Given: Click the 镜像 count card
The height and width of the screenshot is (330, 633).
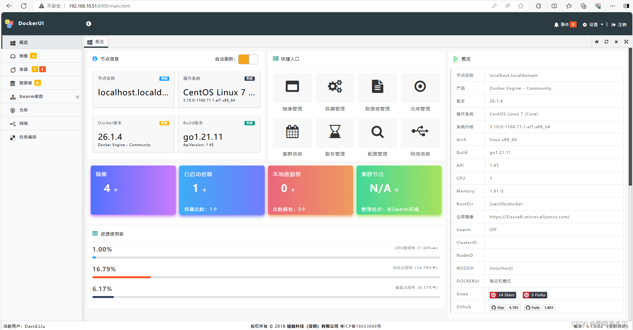Looking at the screenshot, I should [133, 190].
